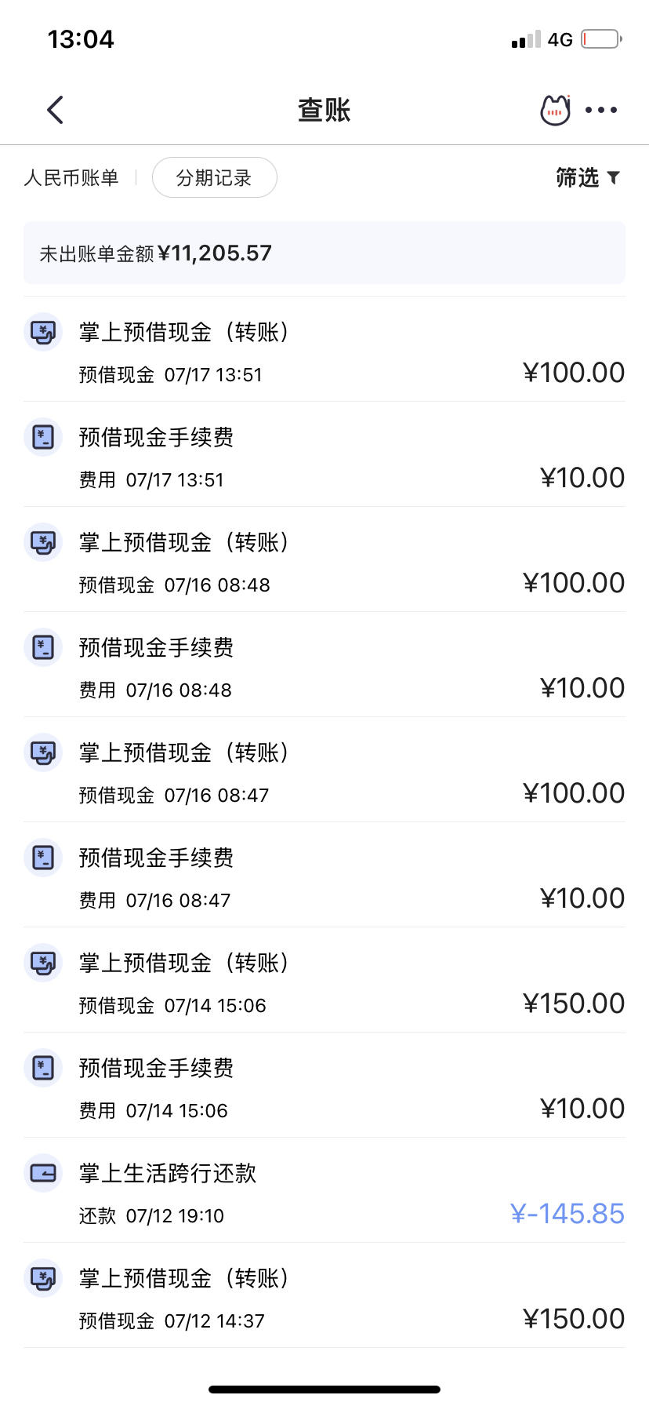Tap the back arrow icon
Image resolution: width=649 pixels, height=1406 pixels.
pyautogui.click(x=55, y=110)
